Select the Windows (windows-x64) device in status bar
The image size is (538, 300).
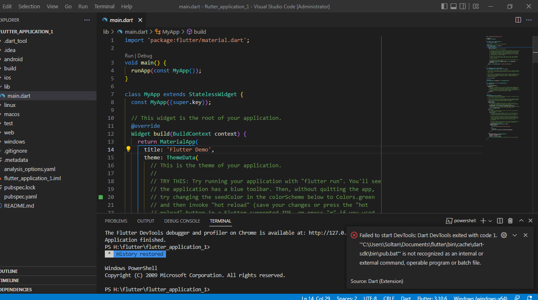click(480, 298)
